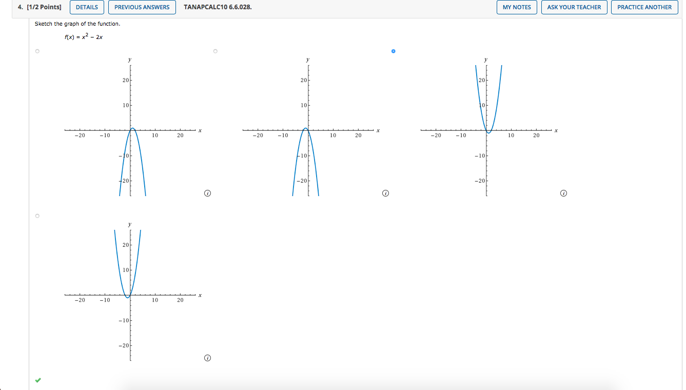Viewport: 686px width, 390px height.
Task: Click the third graph, the selected upward parabola
Action: coord(488,126)
